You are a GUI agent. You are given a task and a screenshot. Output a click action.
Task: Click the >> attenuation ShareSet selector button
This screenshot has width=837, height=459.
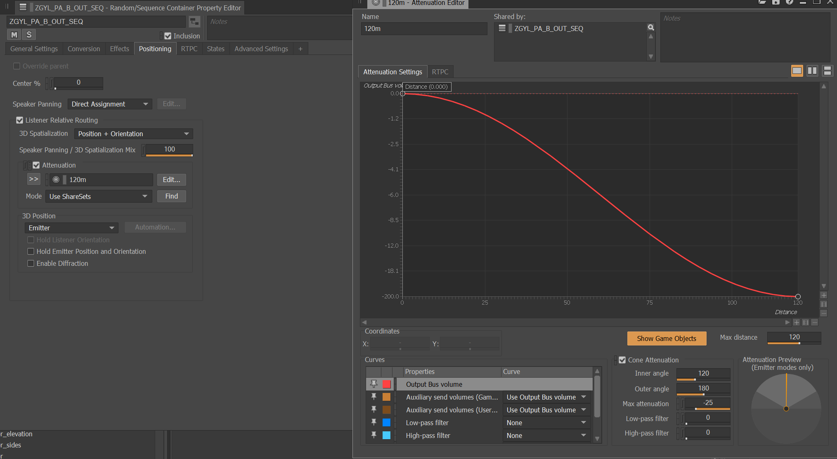[33, 179]
